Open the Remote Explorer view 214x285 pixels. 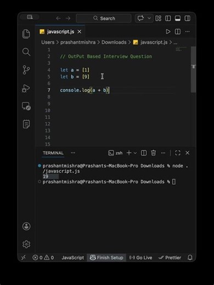26,106
